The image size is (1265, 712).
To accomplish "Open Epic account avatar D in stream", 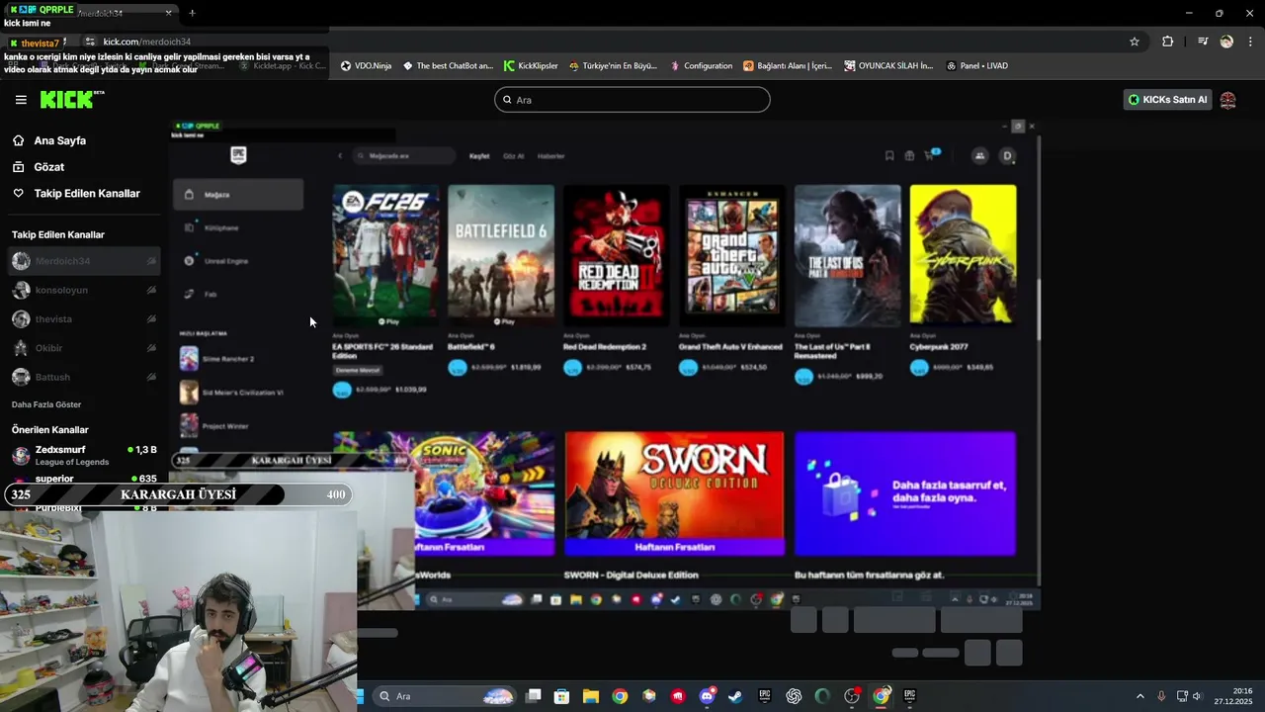I will click(1008, 155).
